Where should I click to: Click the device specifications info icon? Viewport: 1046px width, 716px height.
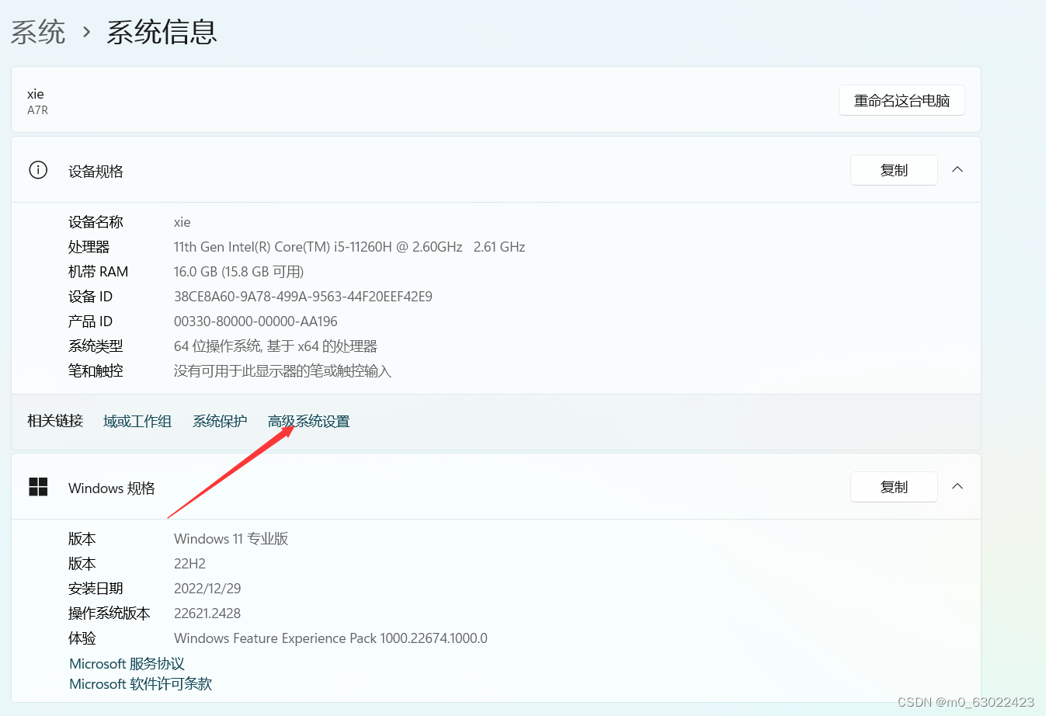pos(38,170)
